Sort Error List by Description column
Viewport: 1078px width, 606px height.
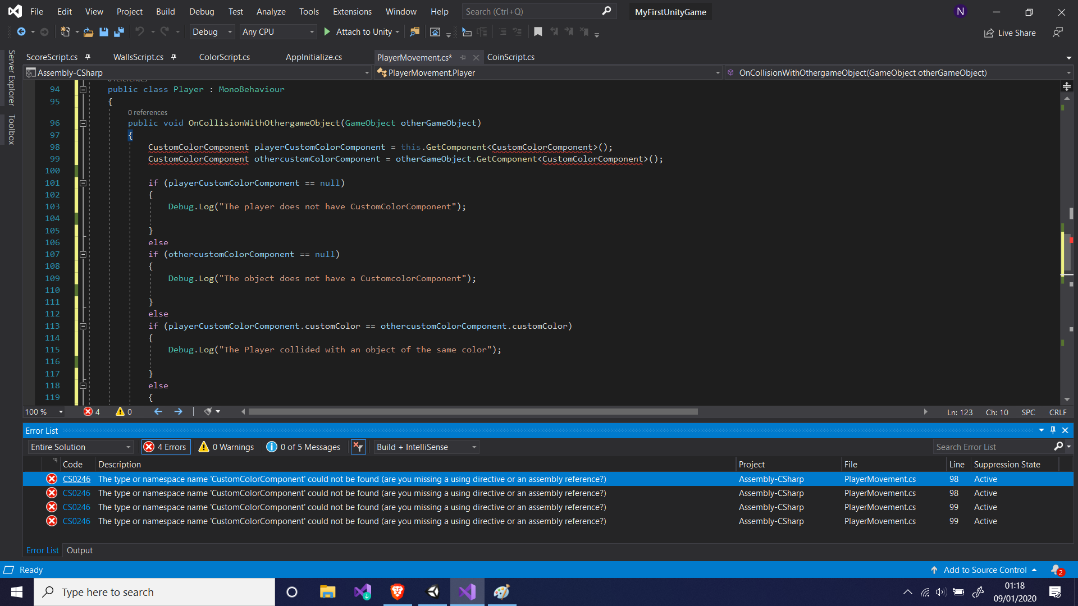click(x=120, y=465)
